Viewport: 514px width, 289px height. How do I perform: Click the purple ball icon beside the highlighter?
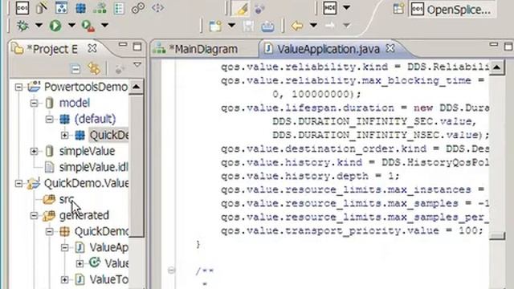point(259,9)
